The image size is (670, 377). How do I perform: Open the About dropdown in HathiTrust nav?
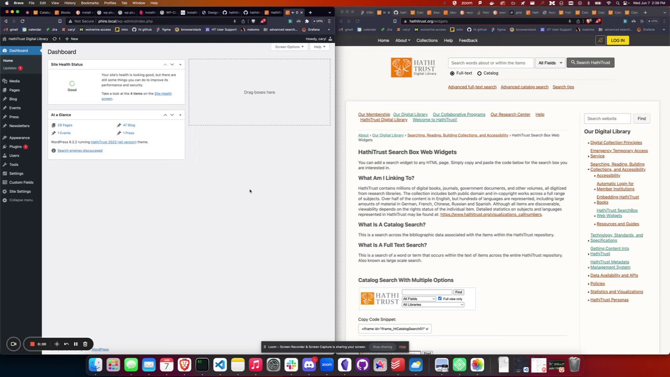(403, 40)
